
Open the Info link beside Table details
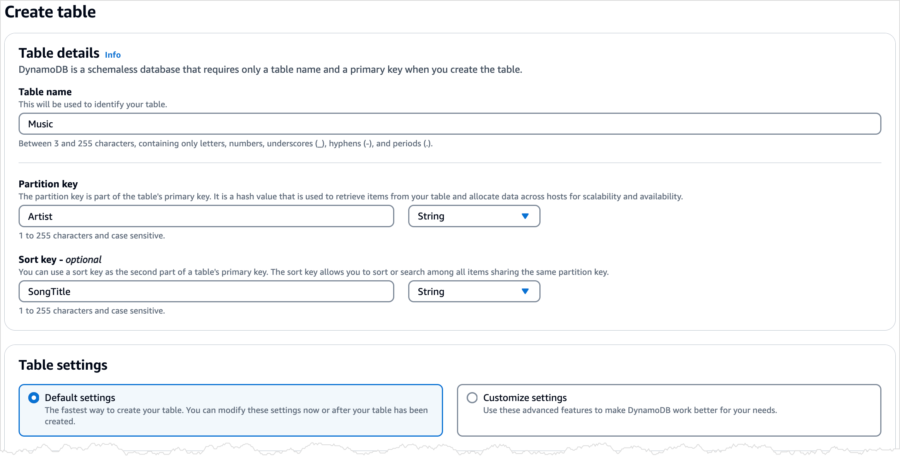pos(113,55)
